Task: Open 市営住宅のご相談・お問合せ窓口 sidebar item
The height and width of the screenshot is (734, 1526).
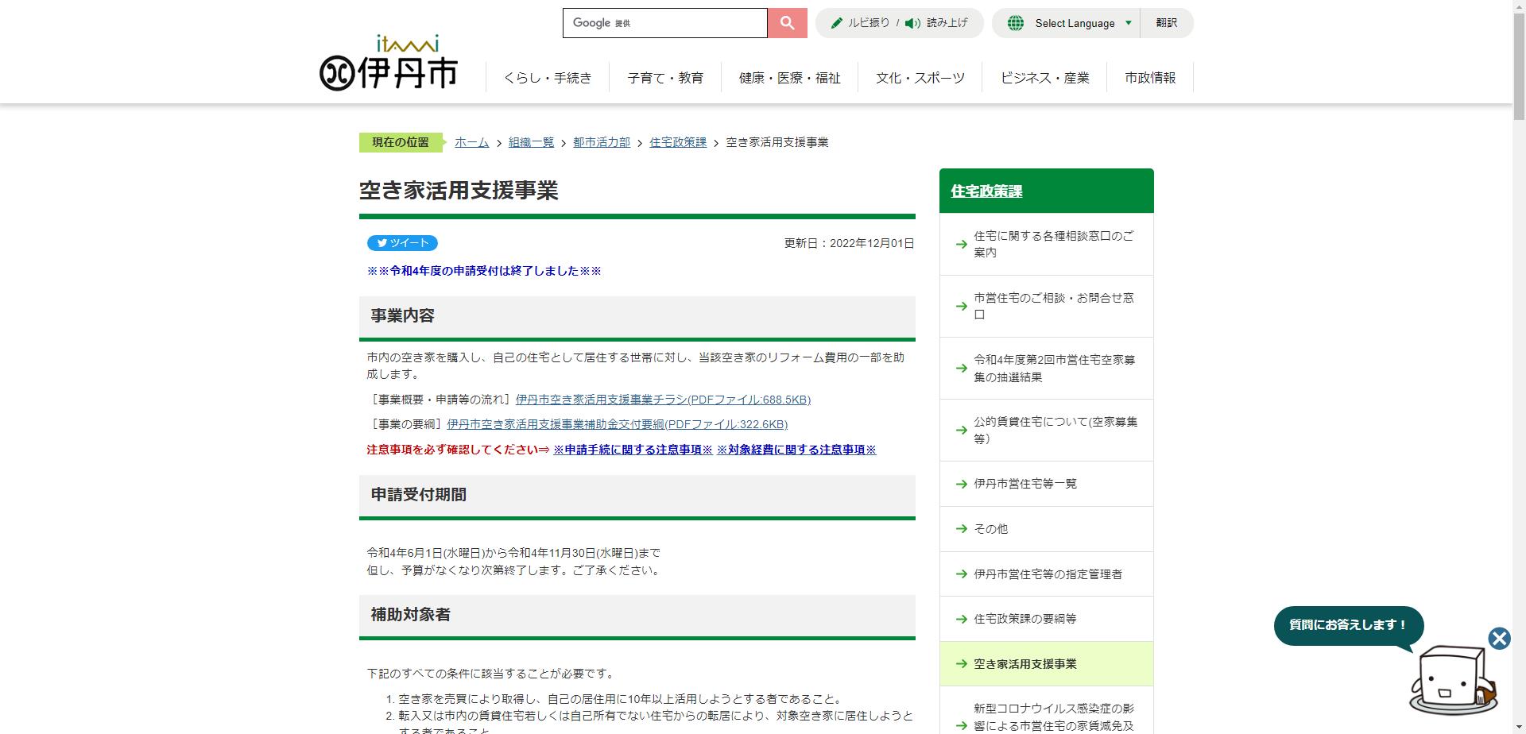Action: click(x=1046, y=306)
